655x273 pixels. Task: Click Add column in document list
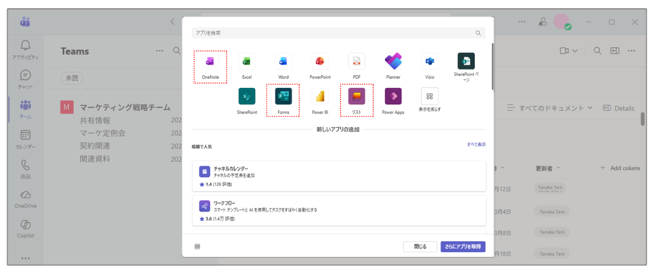coord(620,168)
